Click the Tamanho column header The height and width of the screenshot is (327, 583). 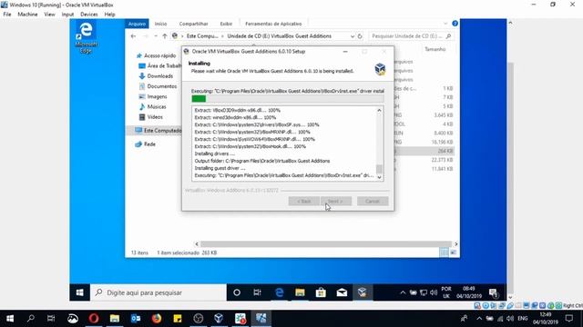point(435,49)
